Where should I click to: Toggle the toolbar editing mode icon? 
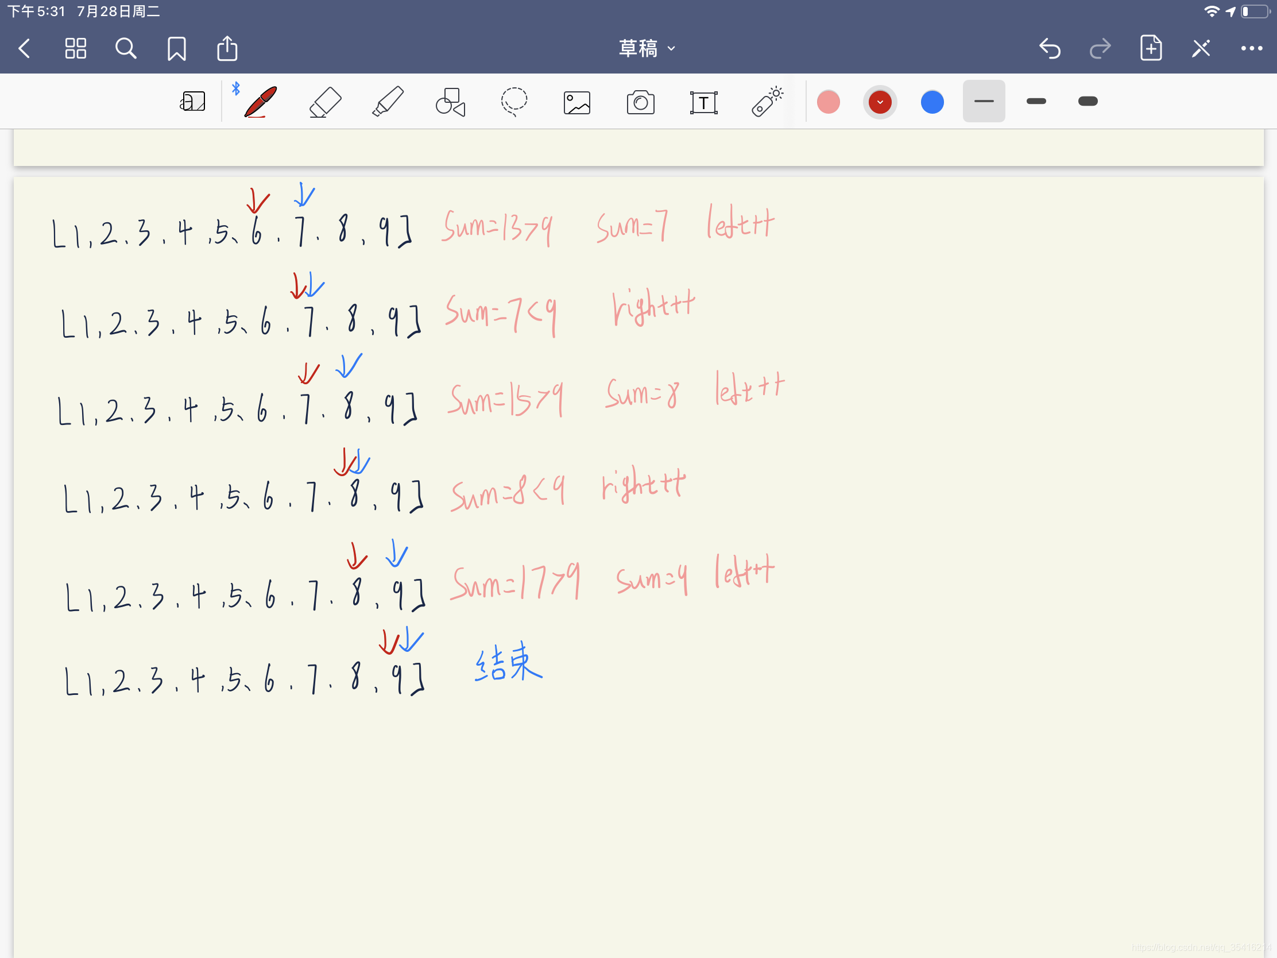[1201, 48]
